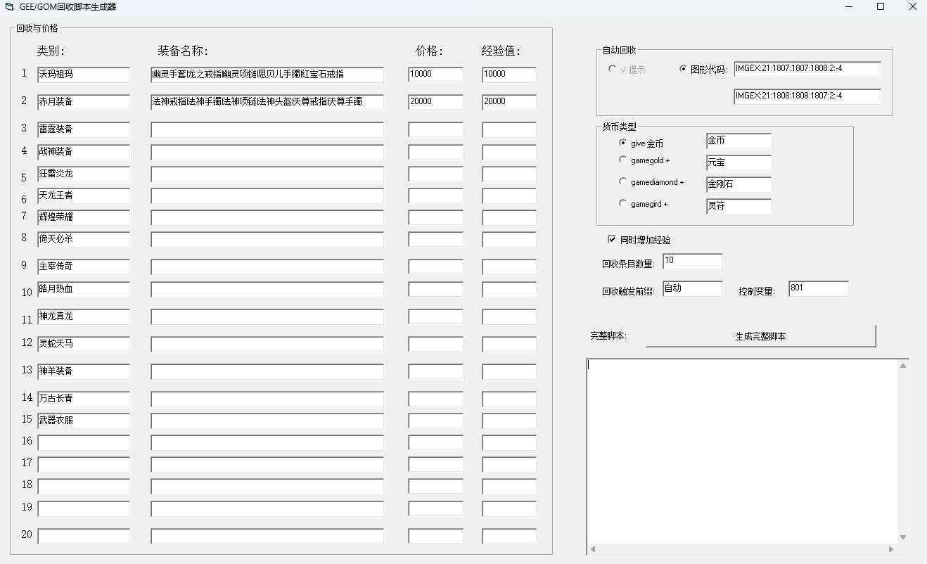Select gamediamond + currency radio button
The width and height of the screenshot is (927, 564).
click(x=622, y=181)
